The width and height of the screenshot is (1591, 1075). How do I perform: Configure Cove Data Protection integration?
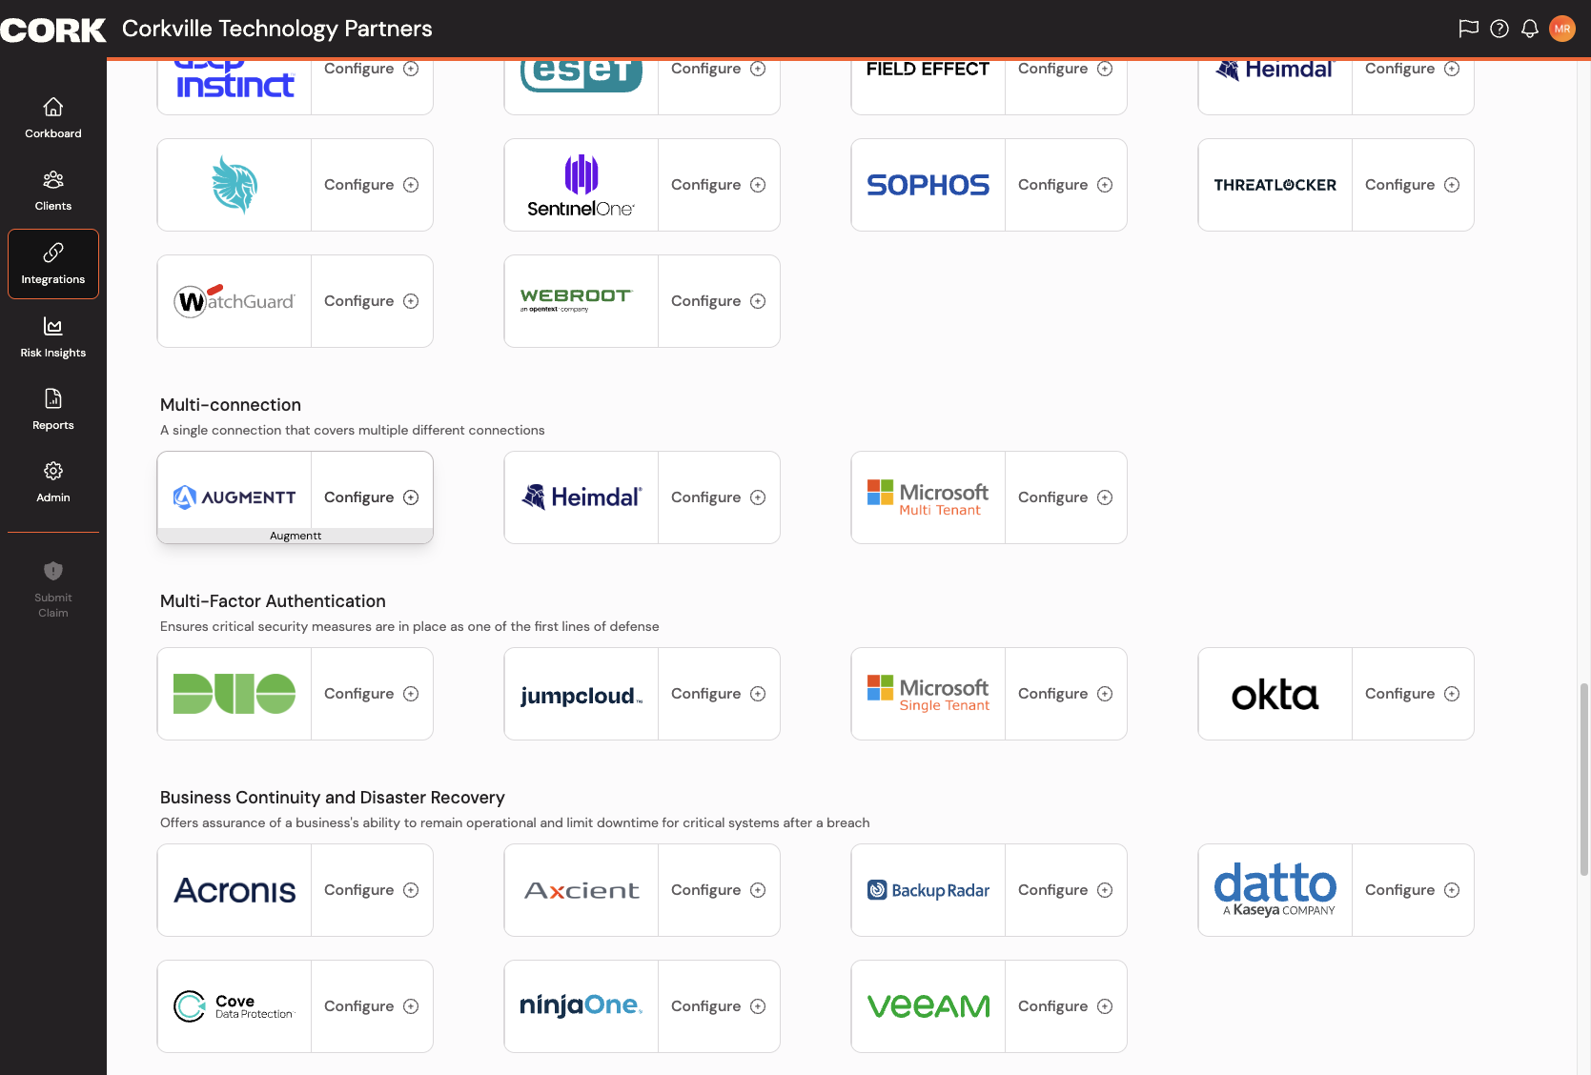pos(372,1006)
